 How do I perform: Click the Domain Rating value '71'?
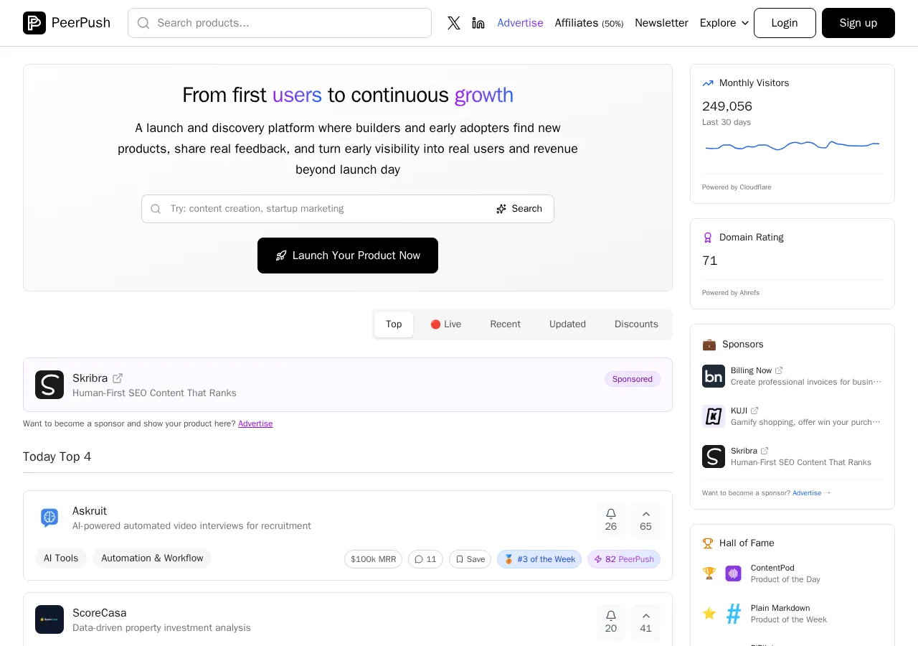coord(710,261)
